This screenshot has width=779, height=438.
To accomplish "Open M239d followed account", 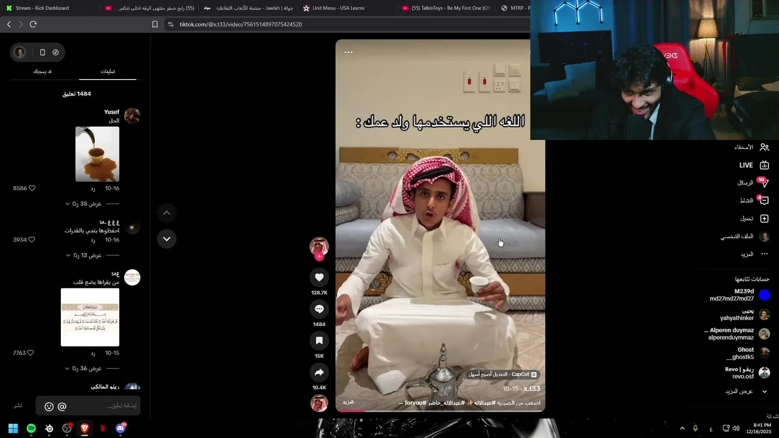I will click(x=739, y=295).
